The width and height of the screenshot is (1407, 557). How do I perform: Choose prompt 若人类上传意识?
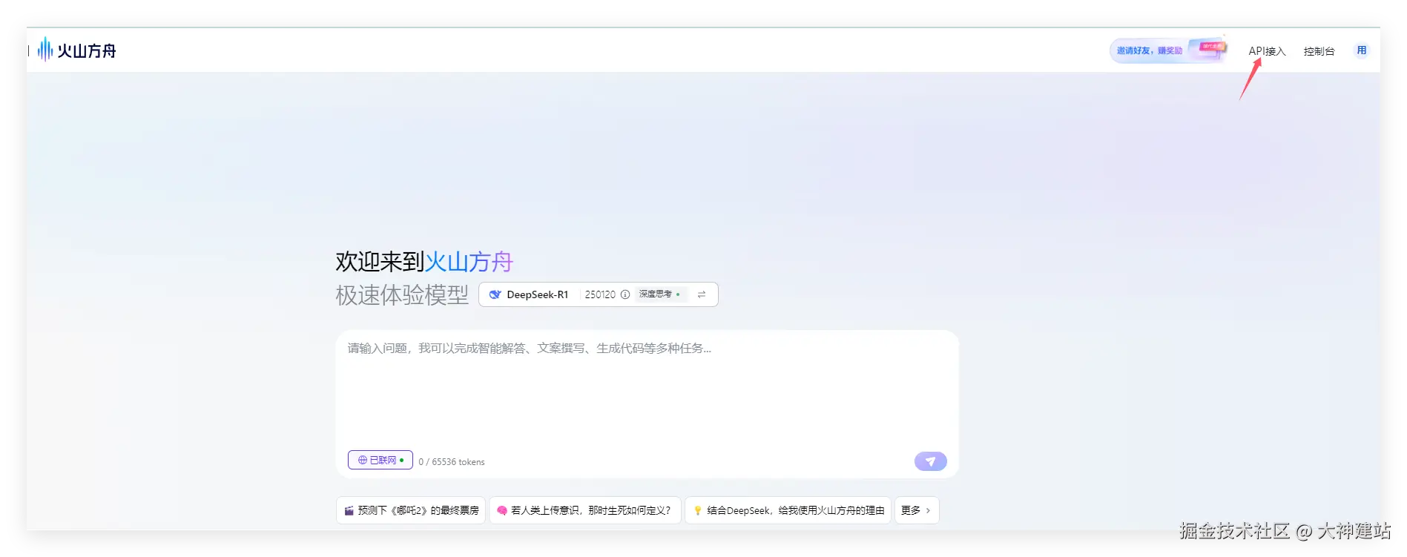click(x=585, y=510)
